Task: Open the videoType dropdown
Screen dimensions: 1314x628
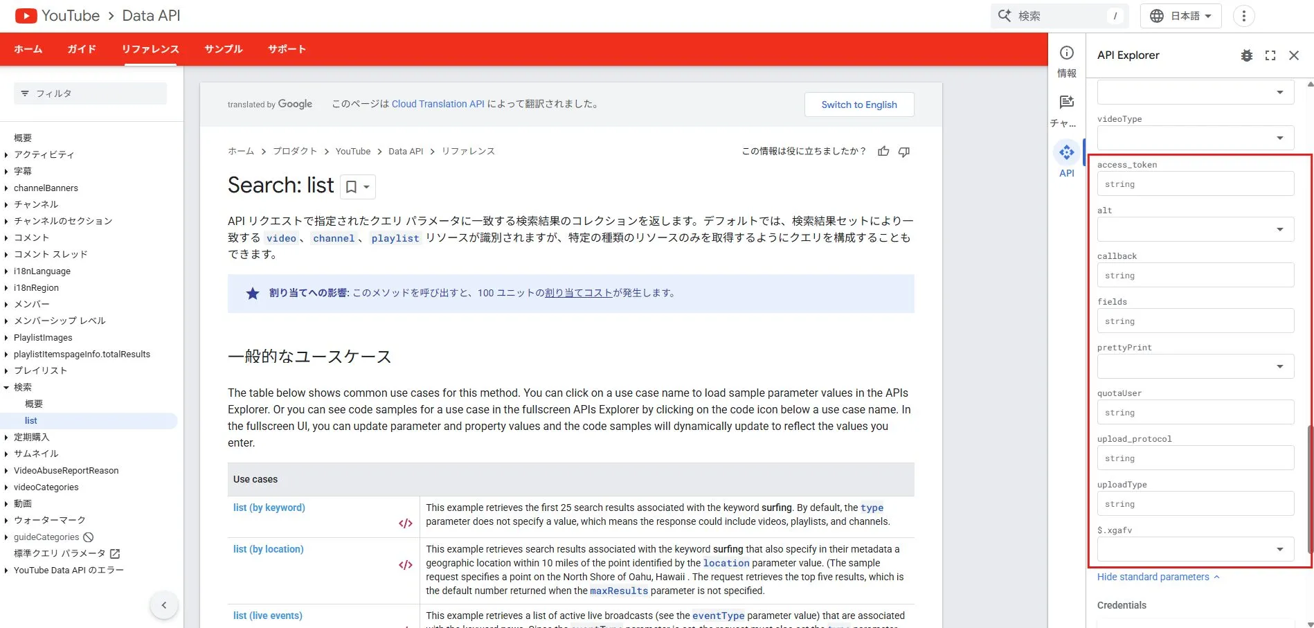Action: 1196,138
